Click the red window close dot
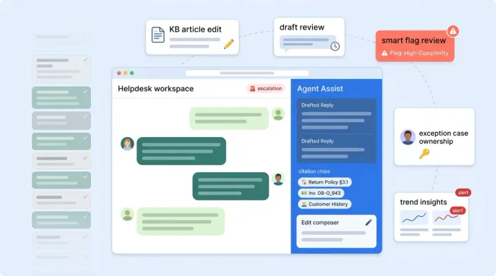Image resolution: width=496 pixels, height=276 pixels. pos(119,73)
